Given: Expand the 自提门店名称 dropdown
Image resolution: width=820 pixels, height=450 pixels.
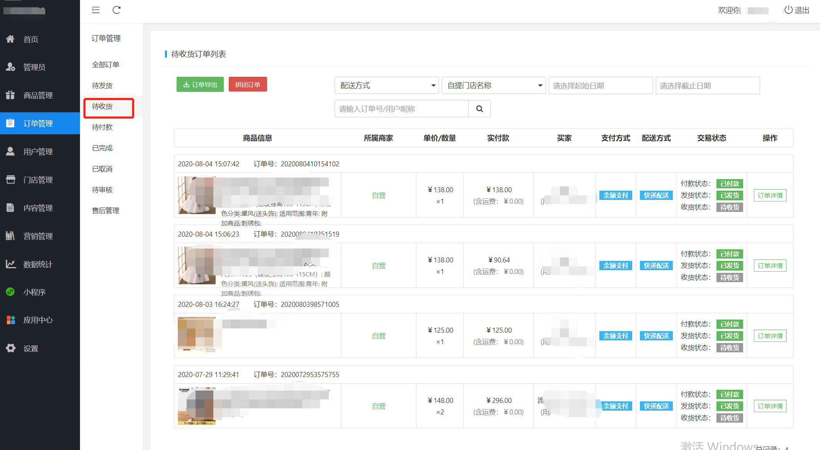Looking at the screenshot, I should click(493, 85).
